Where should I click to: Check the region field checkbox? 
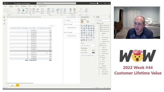click(99, 60)
